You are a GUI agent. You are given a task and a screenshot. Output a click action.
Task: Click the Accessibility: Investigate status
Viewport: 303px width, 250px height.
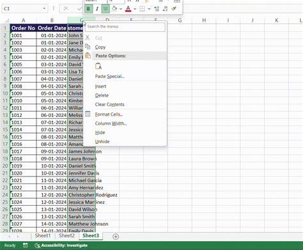pos(61,246)
